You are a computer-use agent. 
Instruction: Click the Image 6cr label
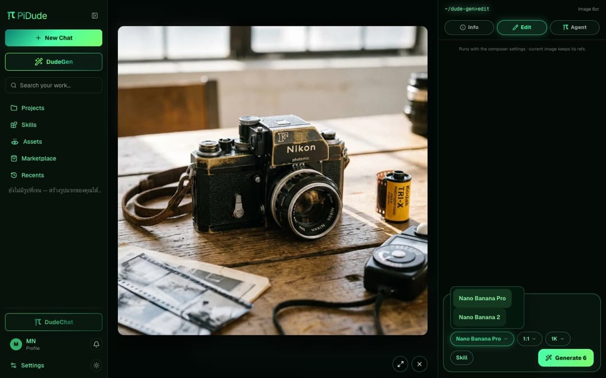point(588,9)
